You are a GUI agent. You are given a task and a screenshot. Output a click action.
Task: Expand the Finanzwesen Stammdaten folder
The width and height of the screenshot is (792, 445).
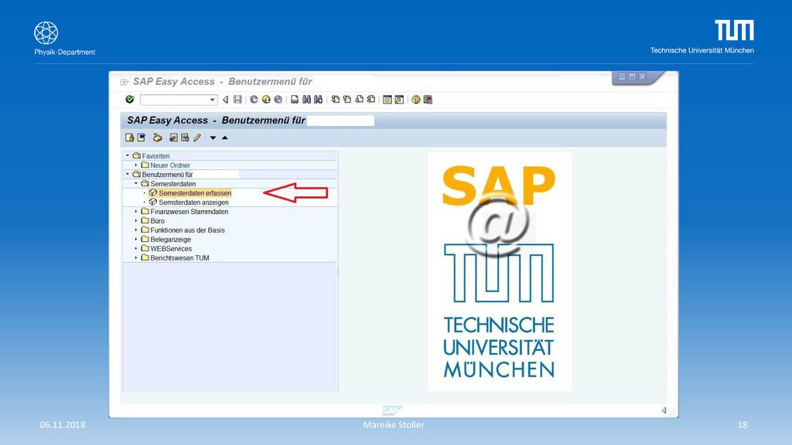(136, 212)
